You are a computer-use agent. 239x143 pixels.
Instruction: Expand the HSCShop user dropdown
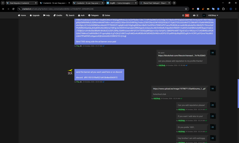tap(213, 15)
